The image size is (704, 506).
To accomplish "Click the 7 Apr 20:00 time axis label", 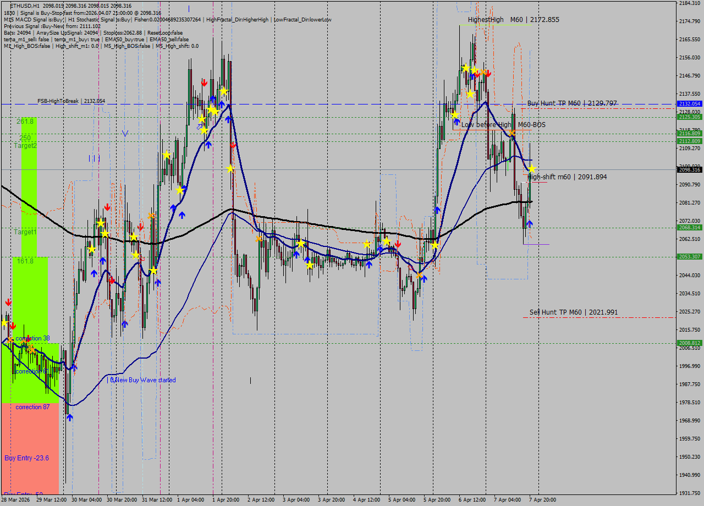I will (542, 500).
